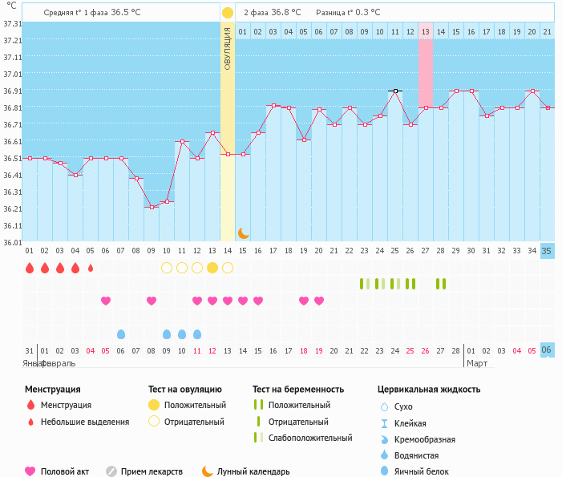
Task: Click the small spotting drop on day 05
Action: (x=91, y=268)
